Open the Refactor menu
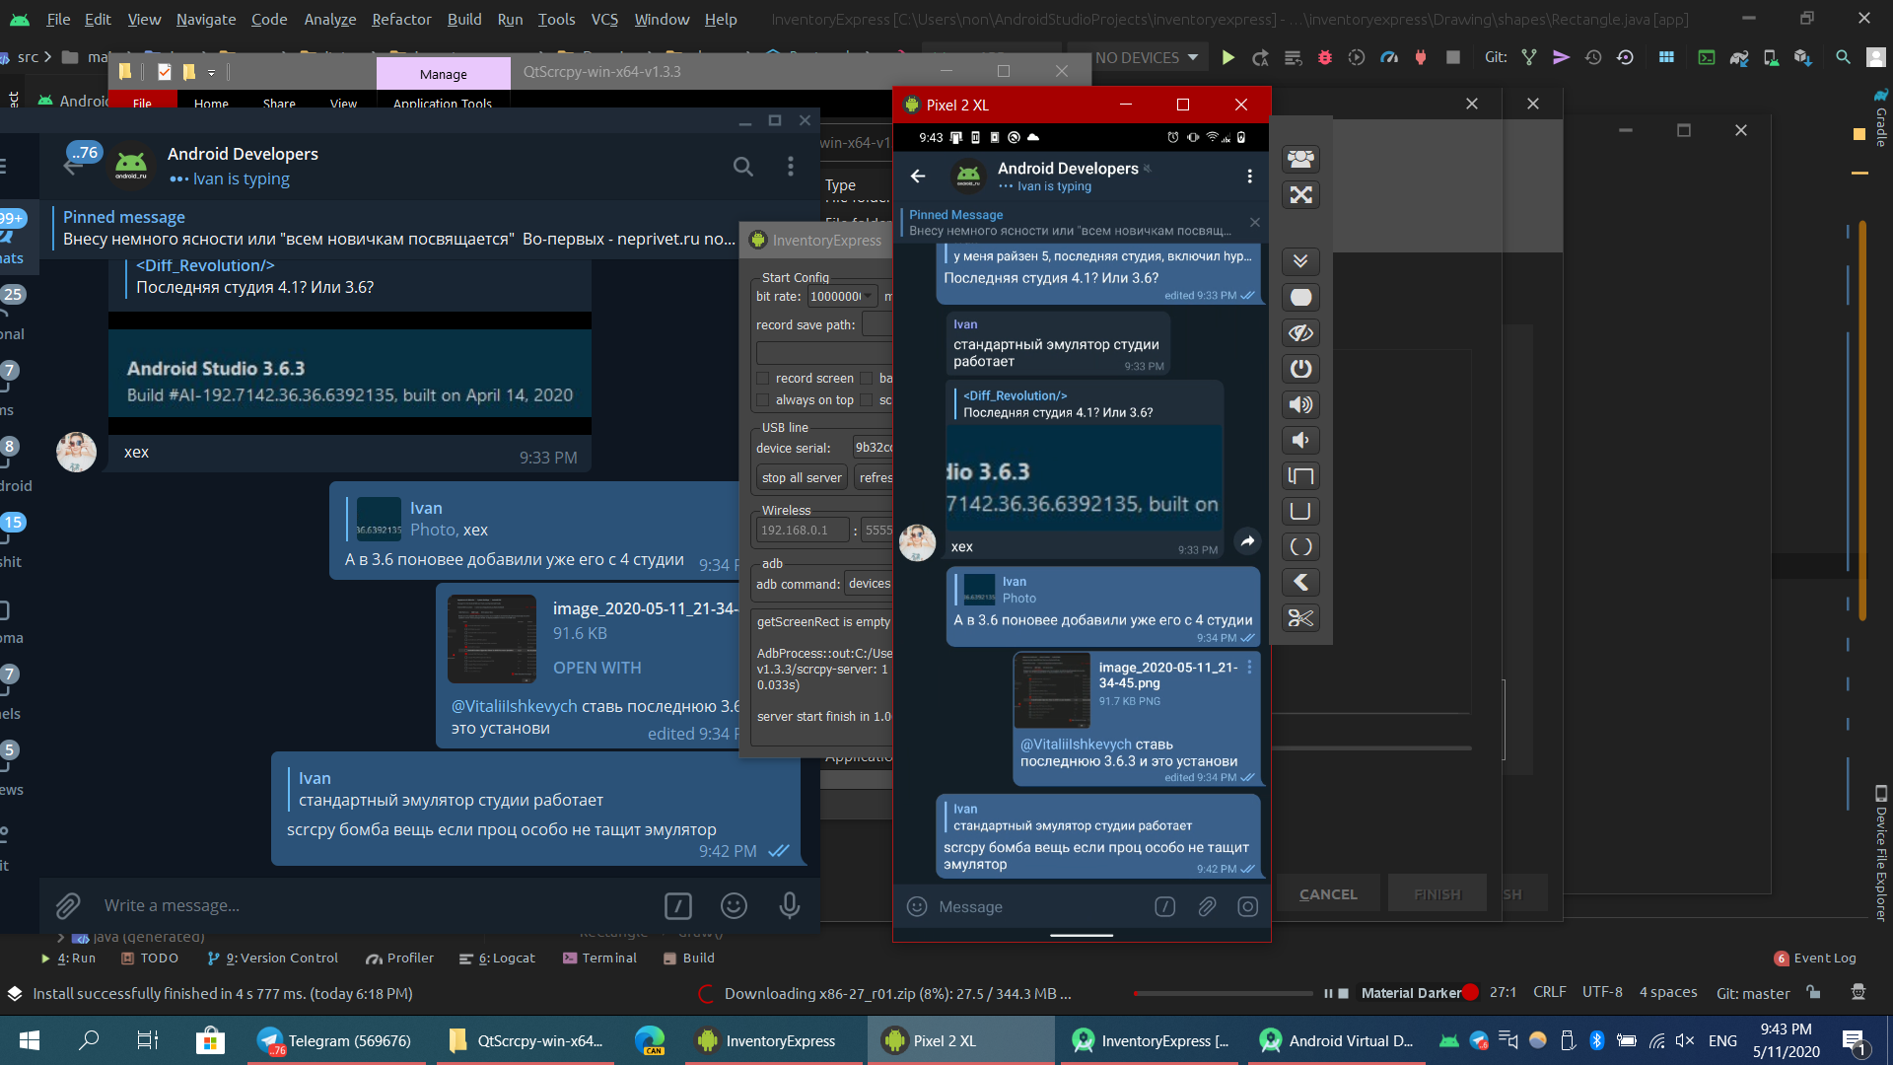 point(401,19)
